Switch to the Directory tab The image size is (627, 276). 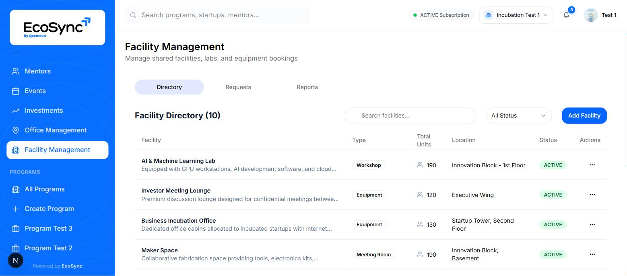pyautogui.click(x=169, y=87)
